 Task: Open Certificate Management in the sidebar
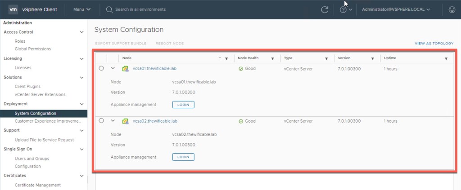pos(37,185)
